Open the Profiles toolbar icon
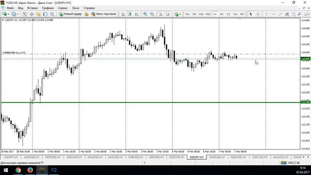This screenshot has height=175, width=311. (x=14, y=14)
